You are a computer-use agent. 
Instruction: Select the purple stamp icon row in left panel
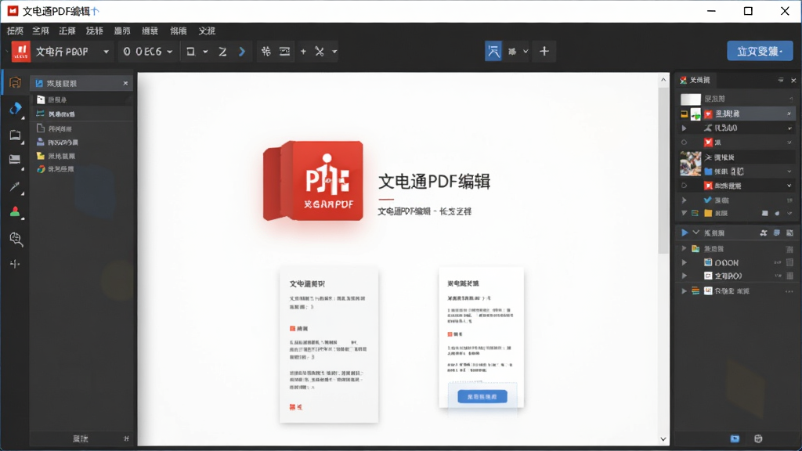pyautogui.click(x=81, y=143)
